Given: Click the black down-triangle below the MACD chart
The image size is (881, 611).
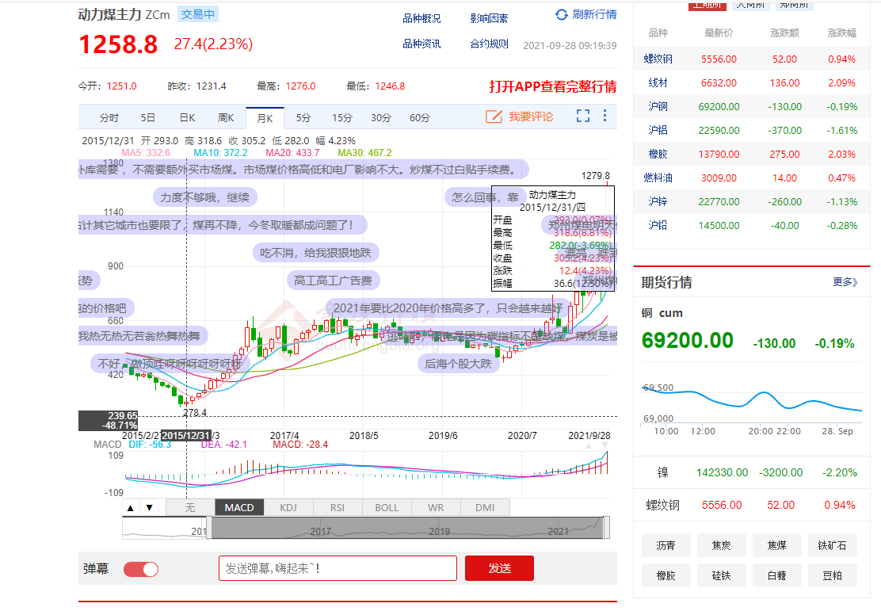Looking at the screenshot, I should [x=149, y=507].
